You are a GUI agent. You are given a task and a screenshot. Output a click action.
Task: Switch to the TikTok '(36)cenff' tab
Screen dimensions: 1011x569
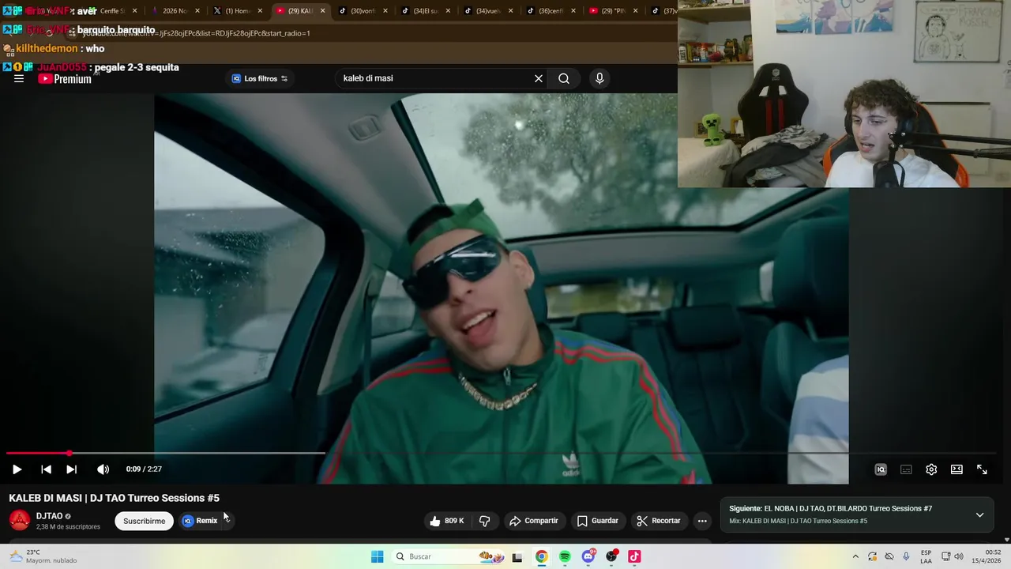[551, 11]
